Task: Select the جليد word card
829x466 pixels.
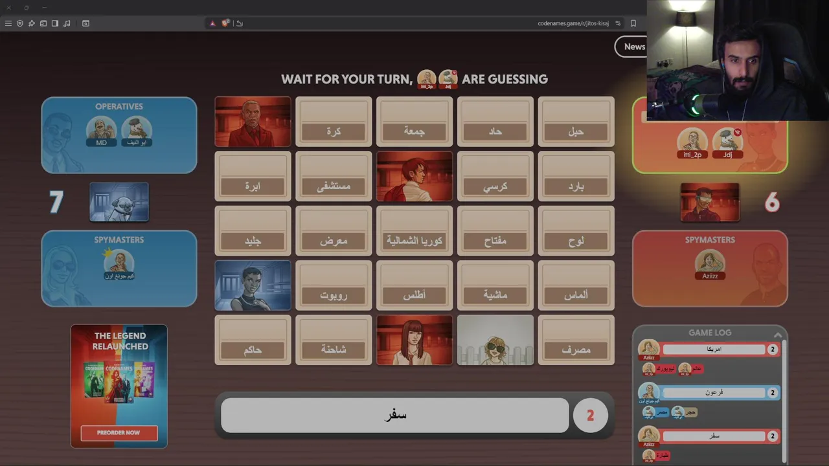Action: (x=253, y=231)
